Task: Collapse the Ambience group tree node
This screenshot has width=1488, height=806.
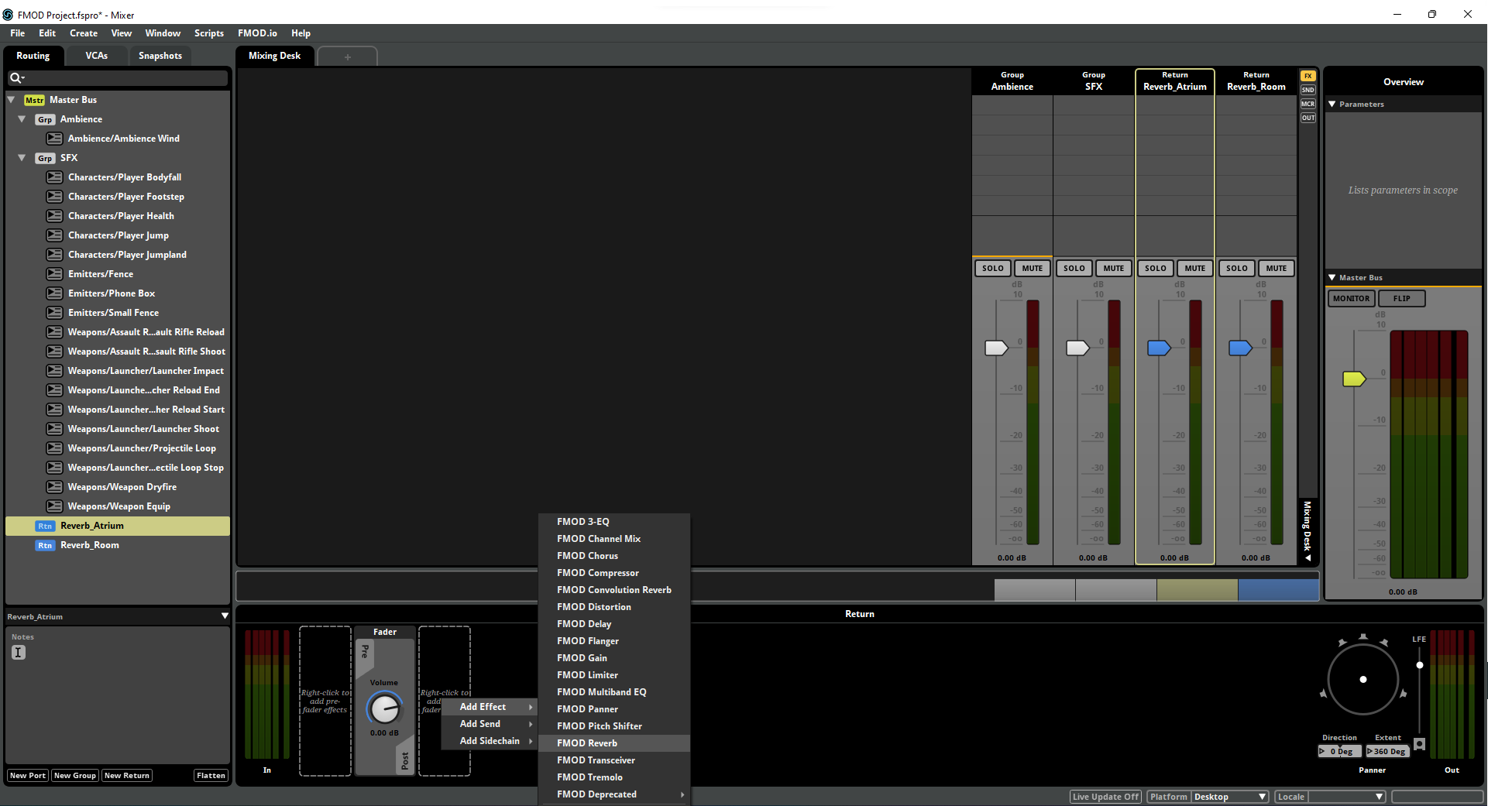Action: coord(22,119)
